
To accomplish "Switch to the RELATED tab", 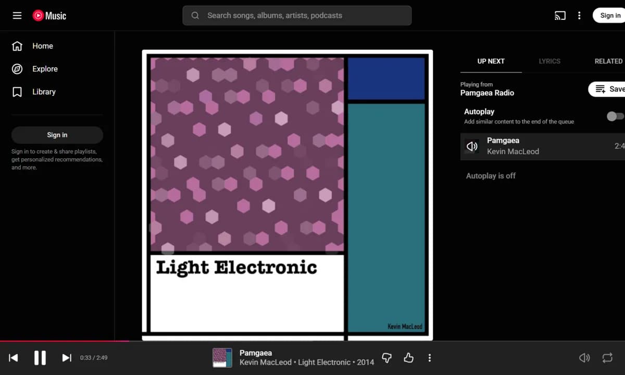I will [x=608, y=61].
